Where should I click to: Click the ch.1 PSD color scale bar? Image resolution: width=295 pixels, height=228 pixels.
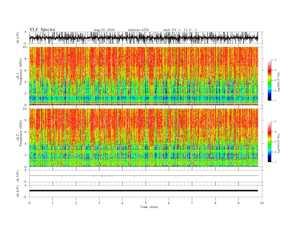click(269, 80)
